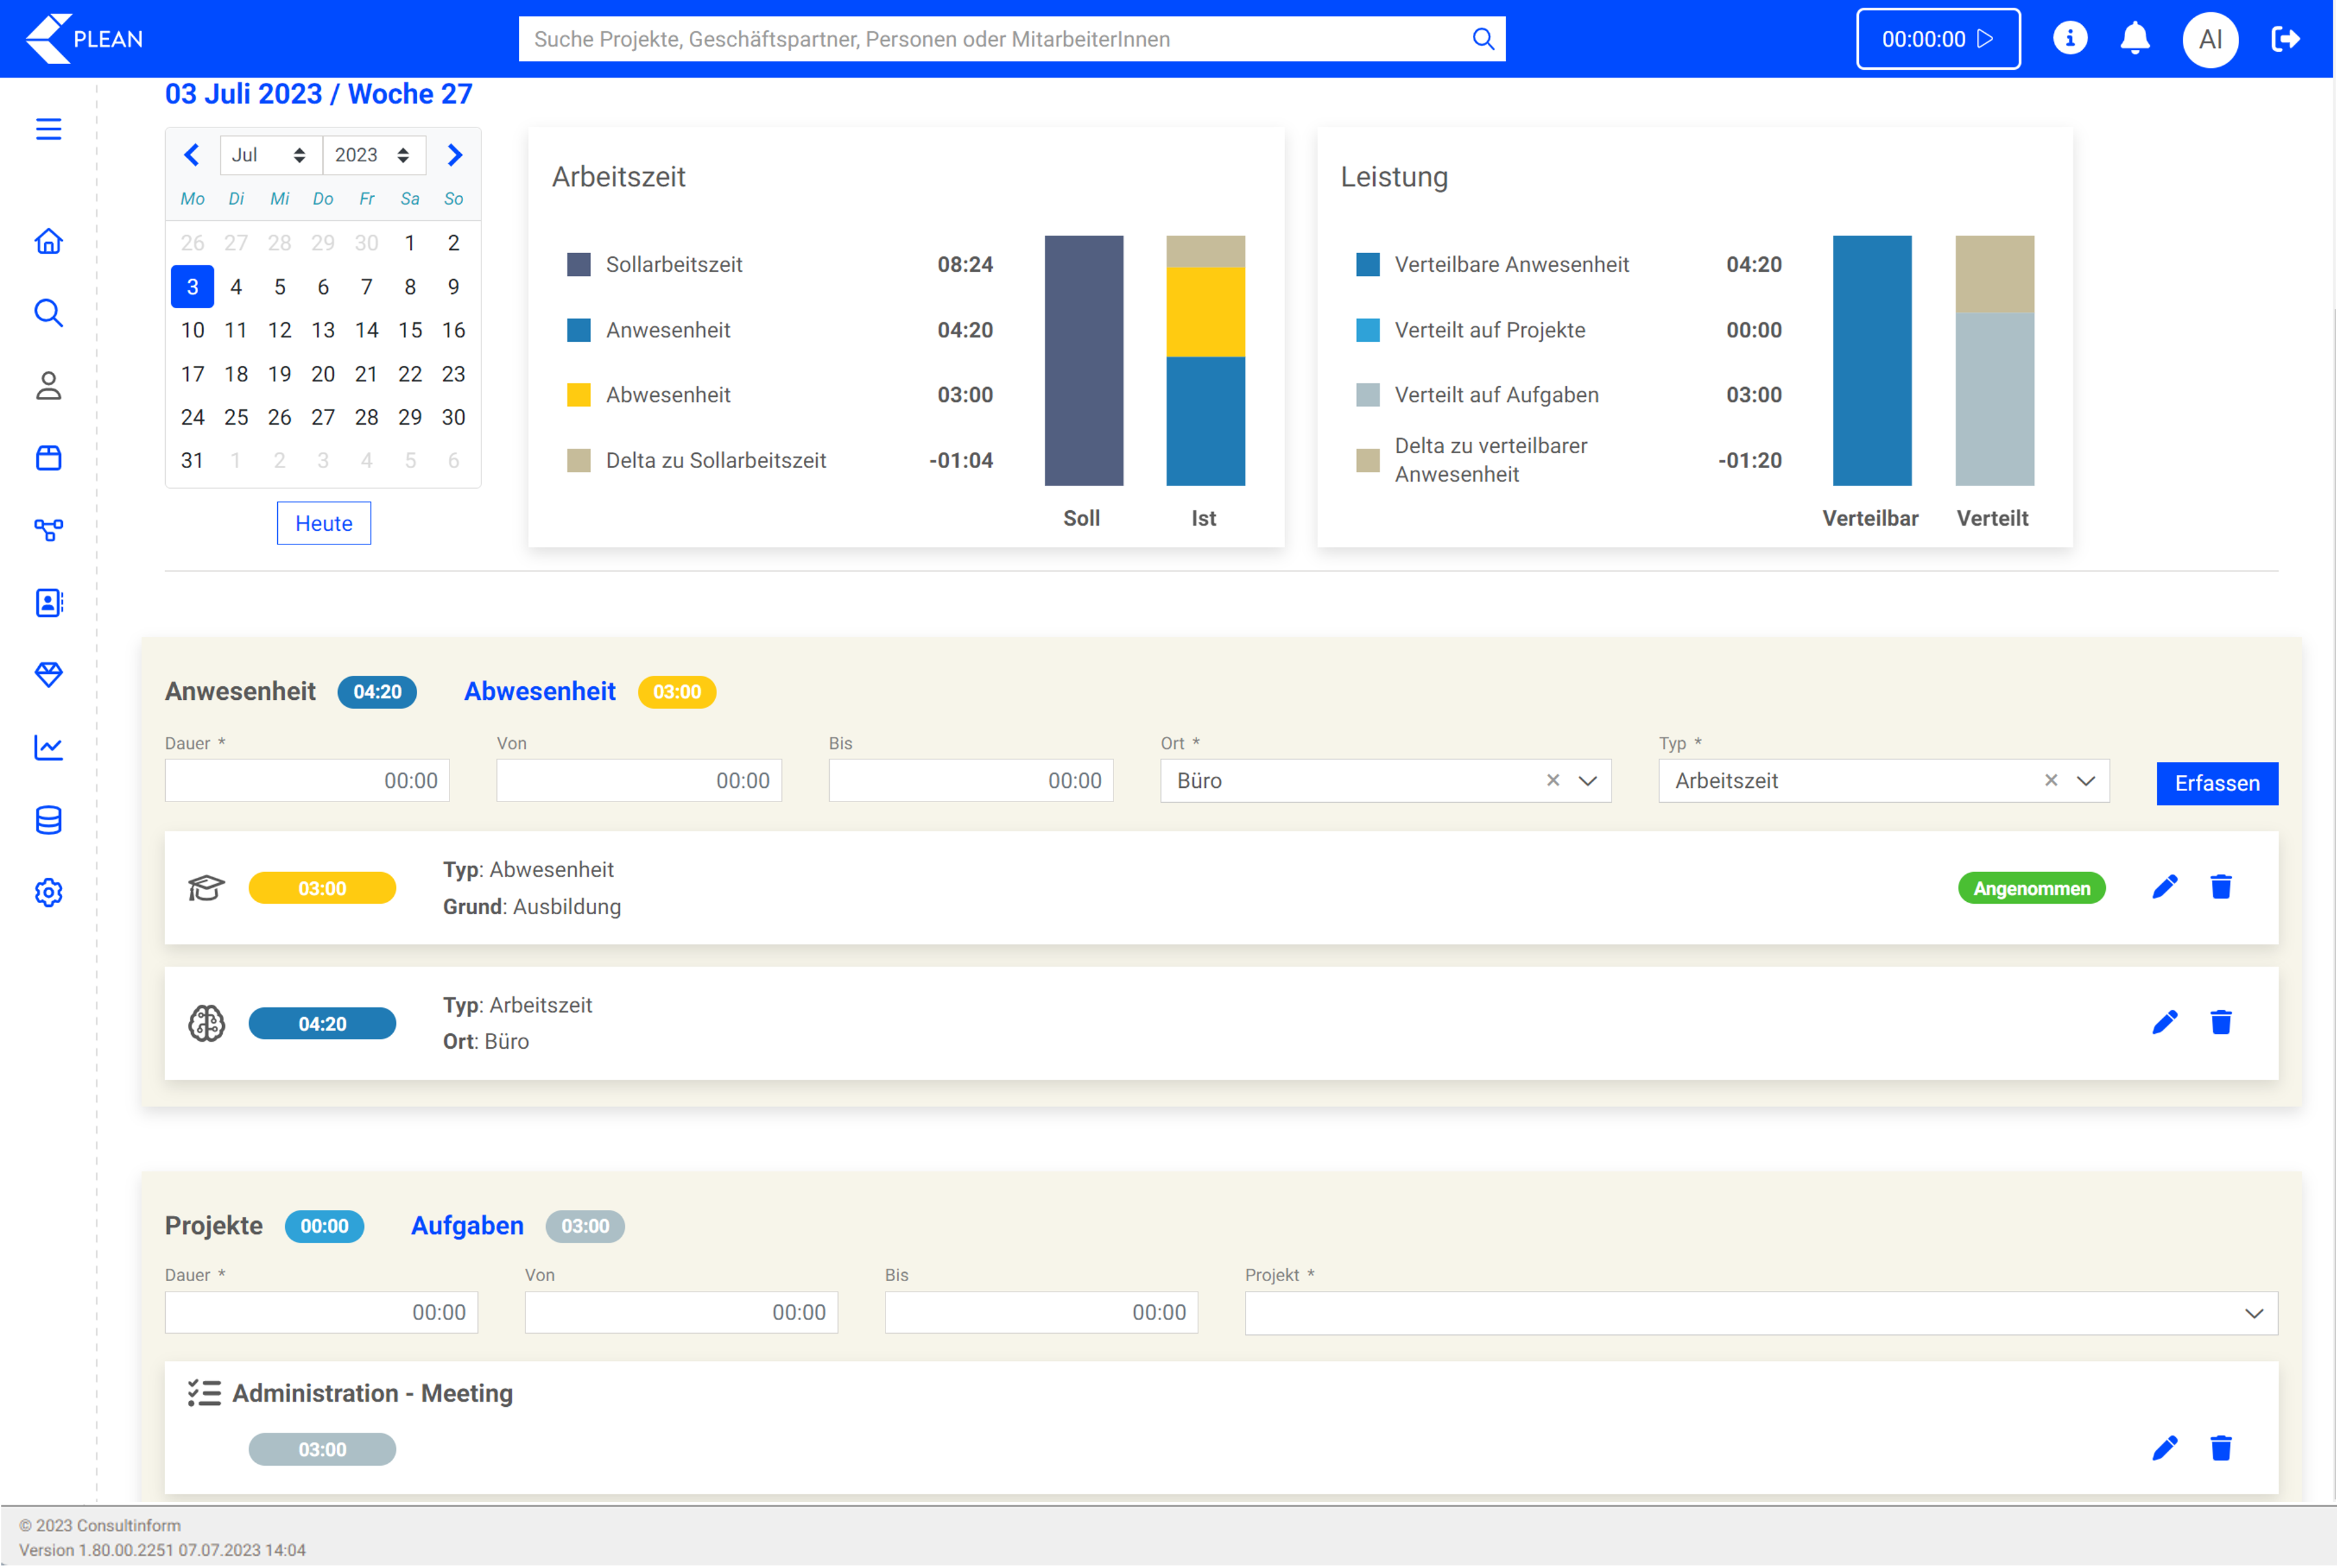Click the Heute button
Image resolution: width=2337 pixels, height=1568 pixels.
tap(323, 523)
